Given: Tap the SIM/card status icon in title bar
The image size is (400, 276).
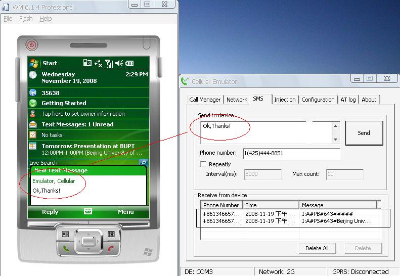Looking at the screenshot, I should pos(87,63).
